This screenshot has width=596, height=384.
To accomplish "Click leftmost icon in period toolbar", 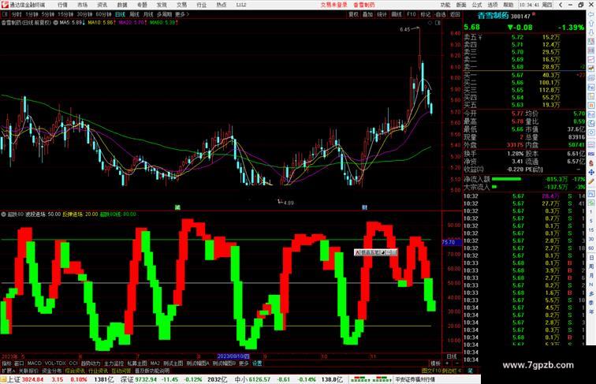I will pyautogui.click(x=5, y=14).
